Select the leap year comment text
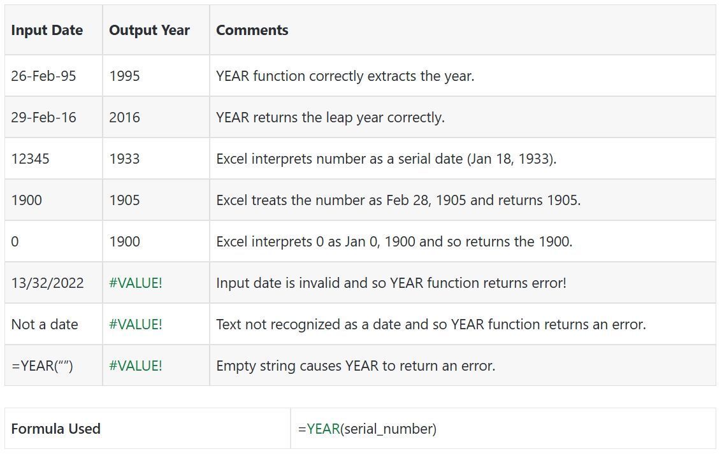The image size is (722, 456). (x=330, y=117)
